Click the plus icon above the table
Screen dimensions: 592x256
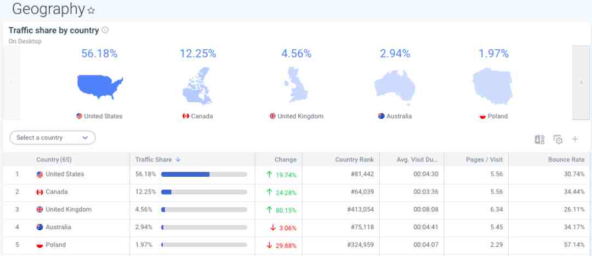click(x=575, y=139)
